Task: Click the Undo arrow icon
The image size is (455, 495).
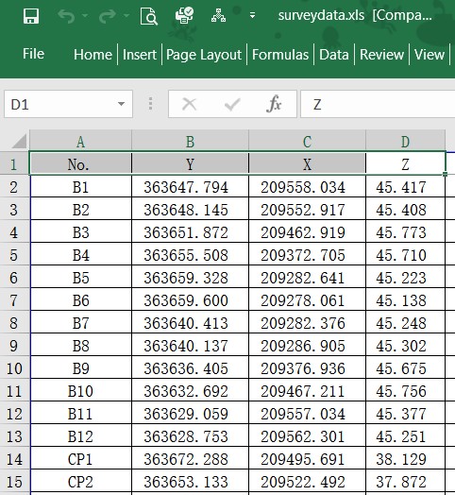Action: pyautogui.click(x=66, y=16)
